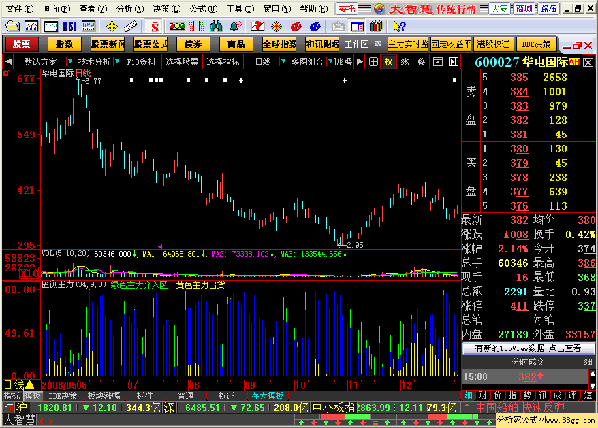Click the yellow diamond up-arrow icon
The width and height of the screenshot is (598, 428).
tap(277, 27)
